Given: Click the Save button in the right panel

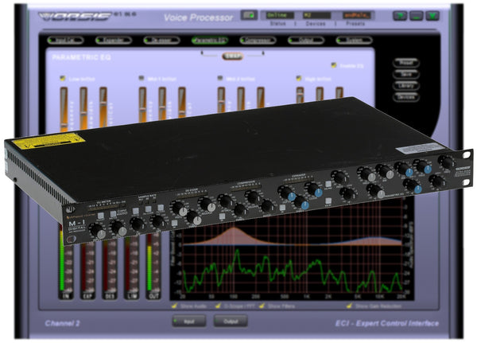Looking at the screenshot, I should [x=406, y=74].
